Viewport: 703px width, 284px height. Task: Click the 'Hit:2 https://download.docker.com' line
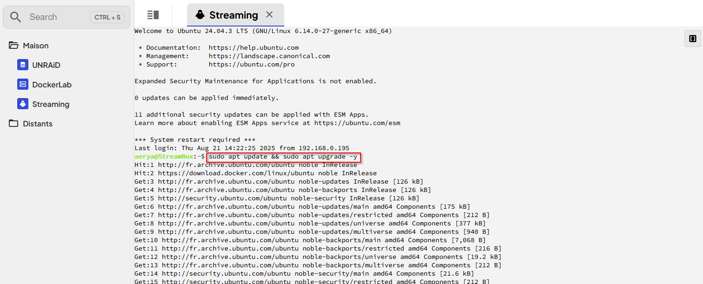(x=255, y=173)
